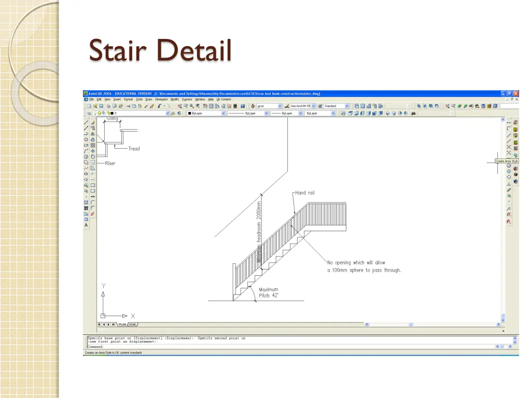
Task: Select the Erase modify tool
Action: click(x=93, y=122)
